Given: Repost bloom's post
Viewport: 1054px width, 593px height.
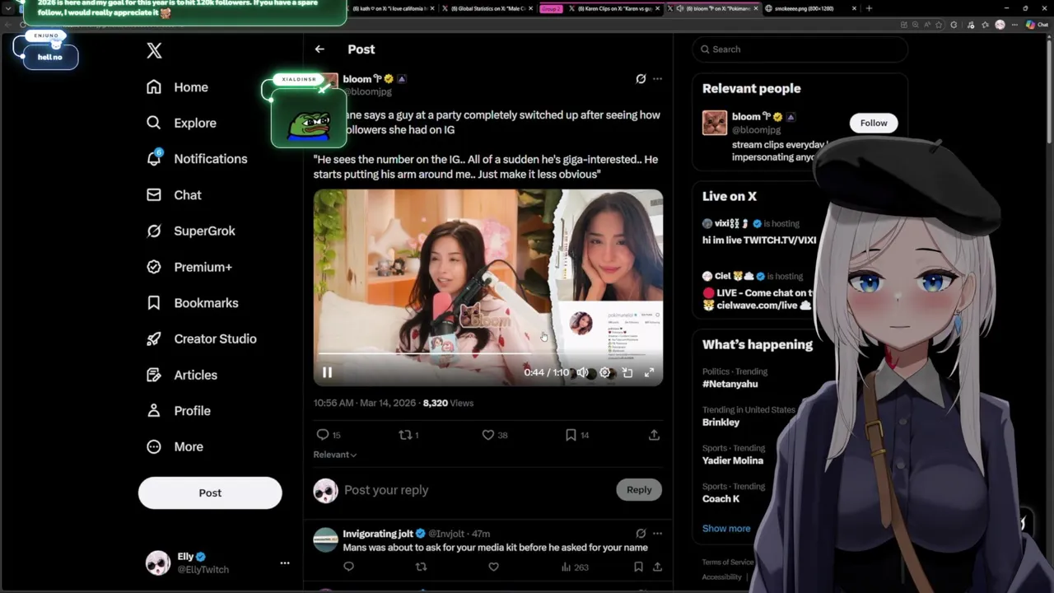Looking at the screenshot, I should [408, 435].
